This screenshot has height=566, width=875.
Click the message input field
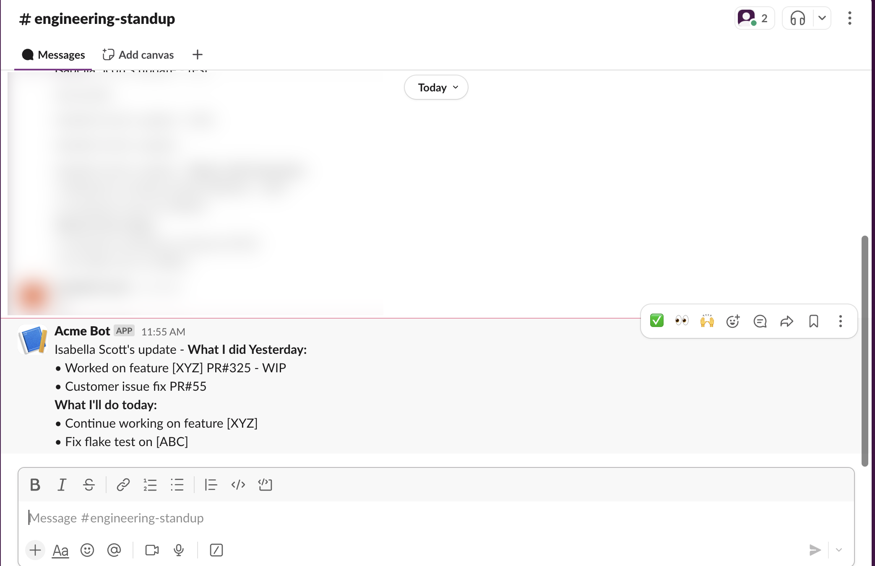435,517
